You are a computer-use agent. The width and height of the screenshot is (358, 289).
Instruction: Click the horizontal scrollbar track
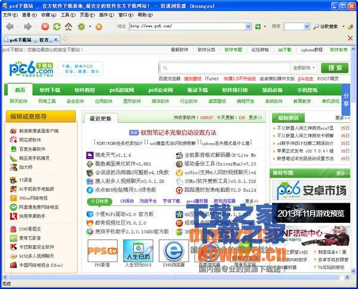(174, 277)
